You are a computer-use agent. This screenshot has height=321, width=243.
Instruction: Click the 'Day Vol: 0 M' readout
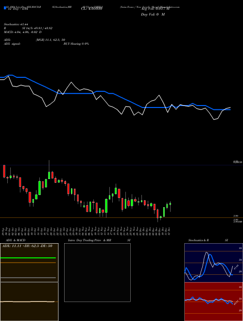coord(153,15)
